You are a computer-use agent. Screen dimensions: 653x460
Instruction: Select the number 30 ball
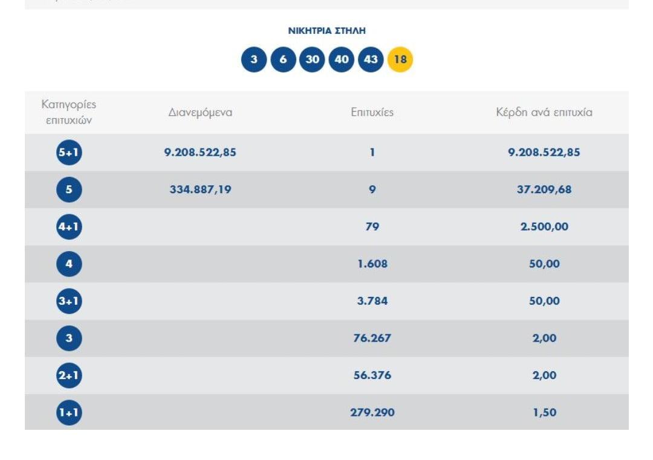click(x=312, y=60)
